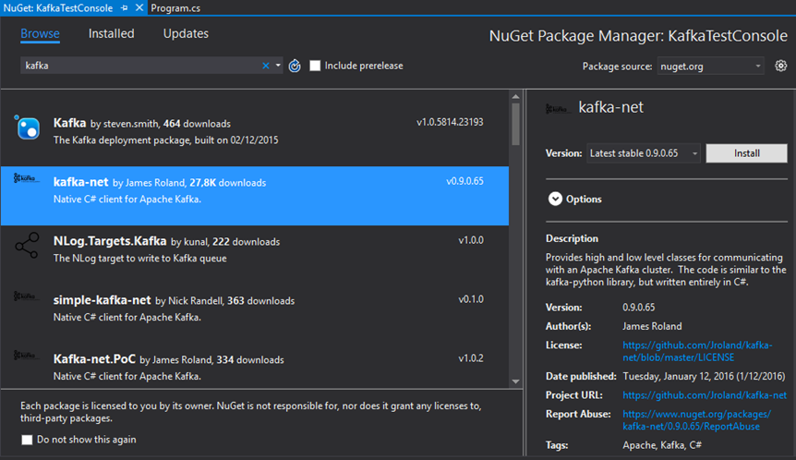Select the Kafka-net.PoC package row

[x=255, y=366]
